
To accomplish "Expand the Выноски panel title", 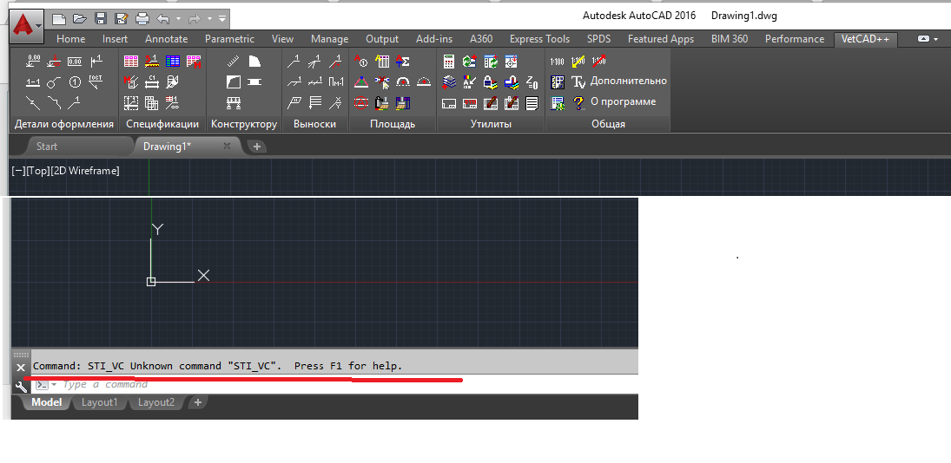I will pyautogui.click(x=314, y=124).
